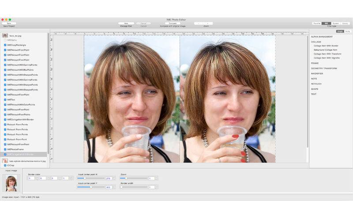Click Compare with original image button
The image size is (353, 221).
pyautogui.click(x=173, y=23)
